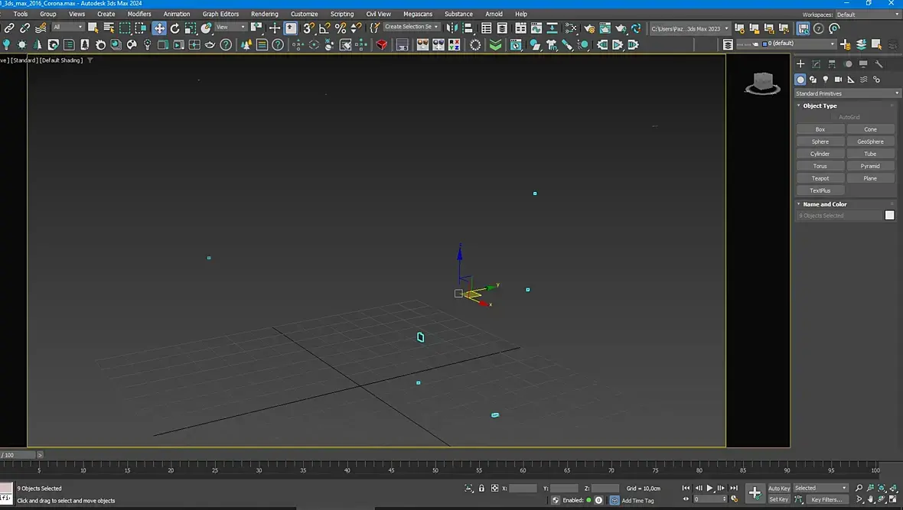Render with the teapot Render Production icon
903x510 pixels.
point(620,28)
